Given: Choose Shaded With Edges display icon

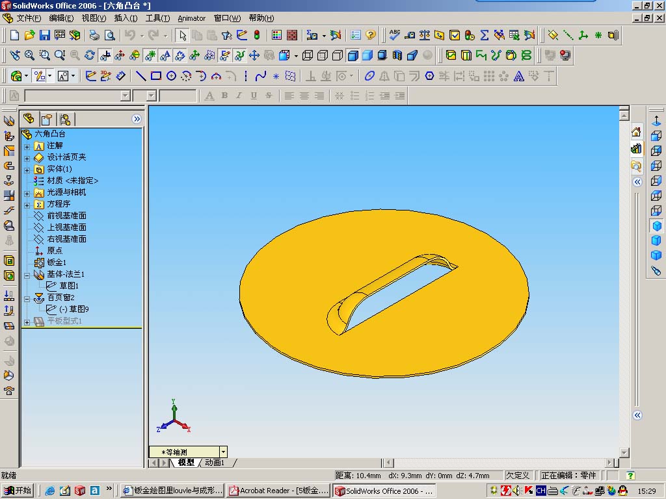Looking at the screenshot, I should 353,55.
